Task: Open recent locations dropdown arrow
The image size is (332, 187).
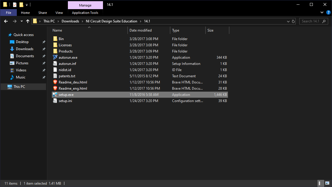Action: tap(22, 21)
